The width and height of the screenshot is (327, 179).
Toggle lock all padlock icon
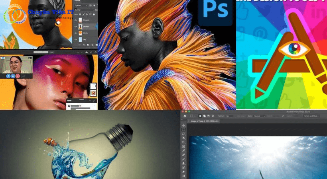tap(94, 14)
